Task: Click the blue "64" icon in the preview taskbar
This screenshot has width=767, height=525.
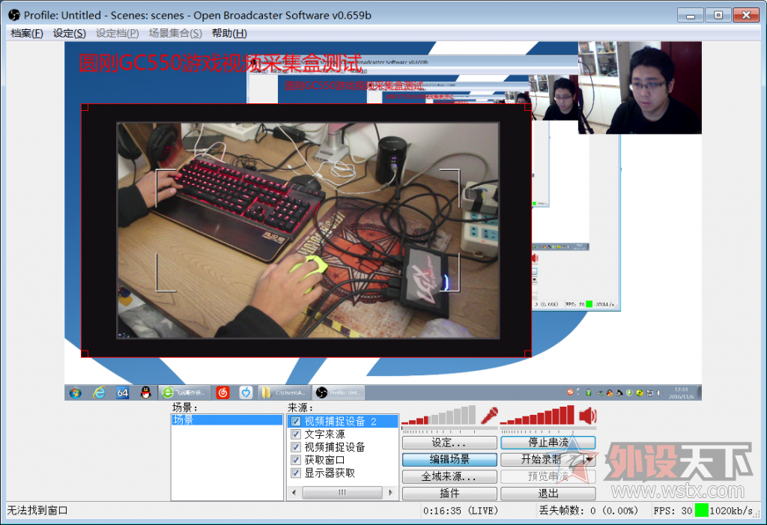Action: point(122,392)
